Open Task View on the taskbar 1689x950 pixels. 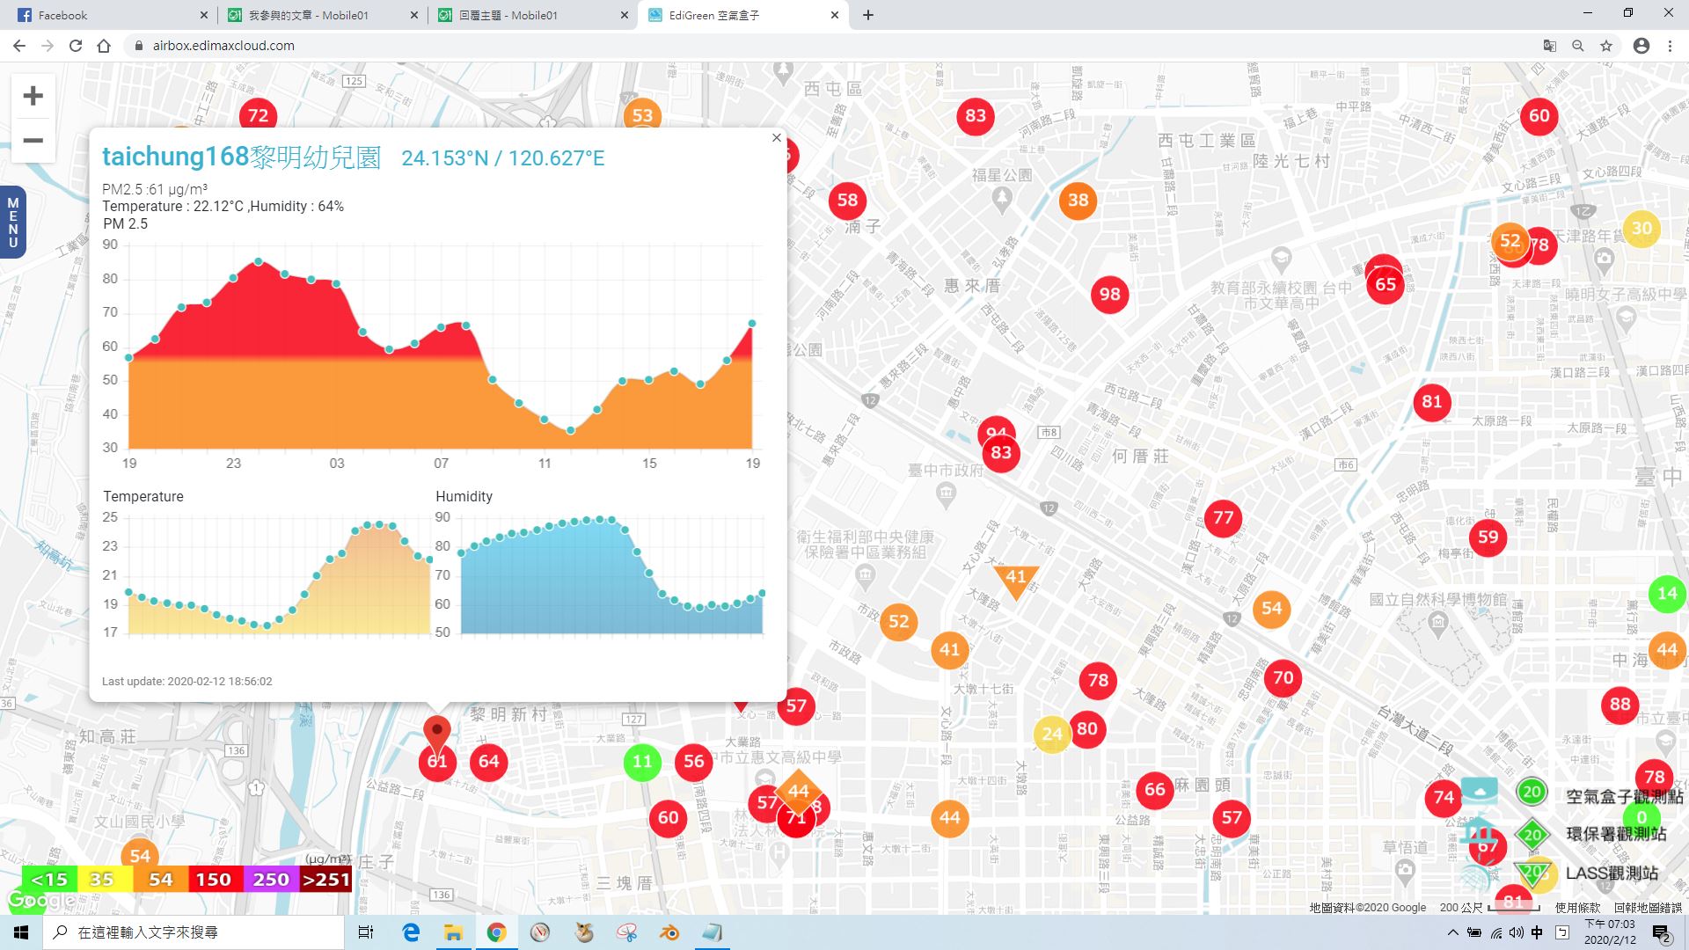(366, 932)
